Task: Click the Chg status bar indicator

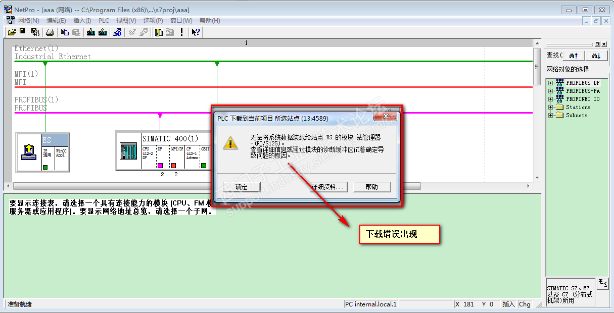Action: [x=525, y=304]
